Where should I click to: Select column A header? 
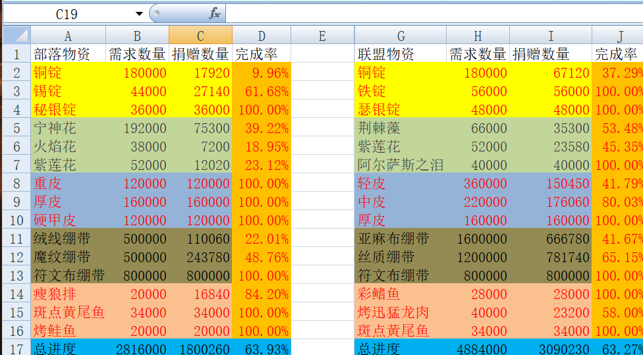[x=68, y=36]
